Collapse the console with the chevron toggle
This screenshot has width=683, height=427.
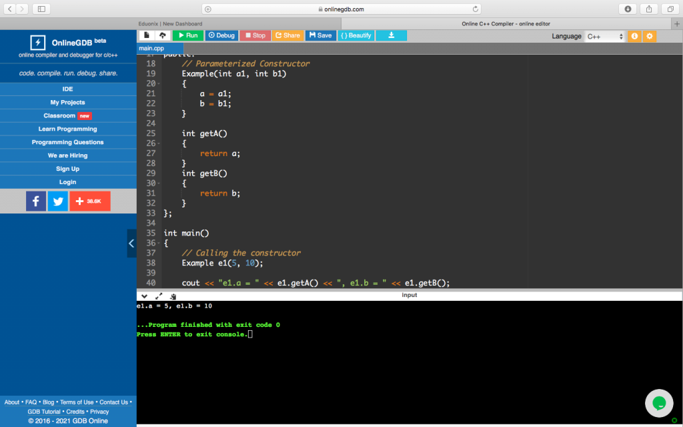click(143, 295)
